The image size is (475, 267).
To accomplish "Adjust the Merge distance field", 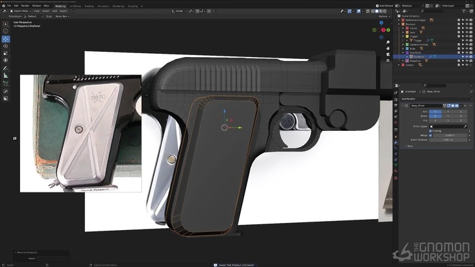I will coord(450,135).
